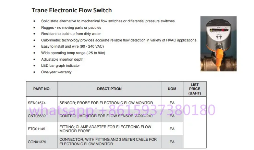Click the Trane Electronic Flow Switch heading
Viewport: 254px width, 150px height.
[72, 11]
